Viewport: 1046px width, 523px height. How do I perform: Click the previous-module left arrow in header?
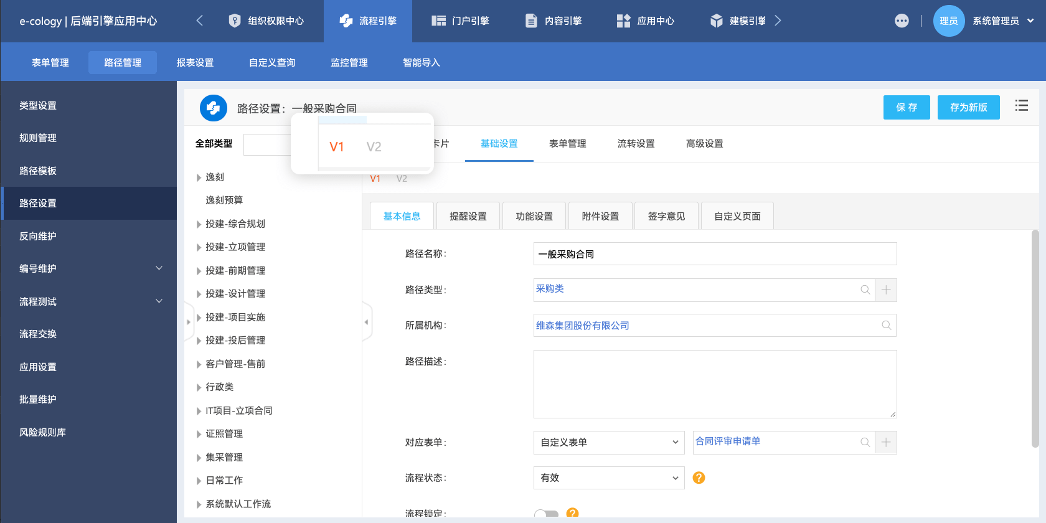tap(199, 21)
